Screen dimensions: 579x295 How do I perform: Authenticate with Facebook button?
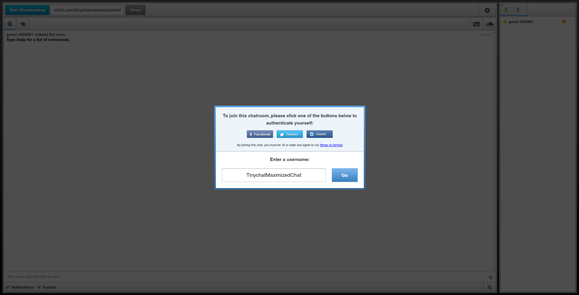tap(260, 134)
